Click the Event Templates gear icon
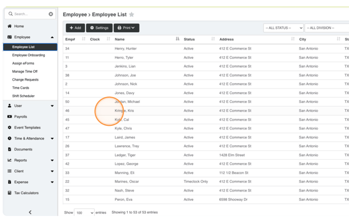The image size is (349, 217). [x=9, y=127]
